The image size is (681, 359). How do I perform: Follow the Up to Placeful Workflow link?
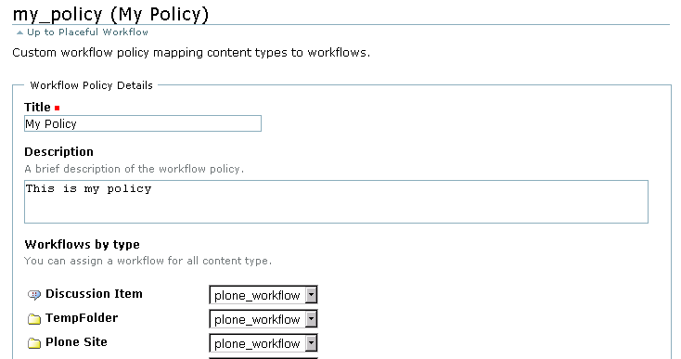tap(87, 32)
